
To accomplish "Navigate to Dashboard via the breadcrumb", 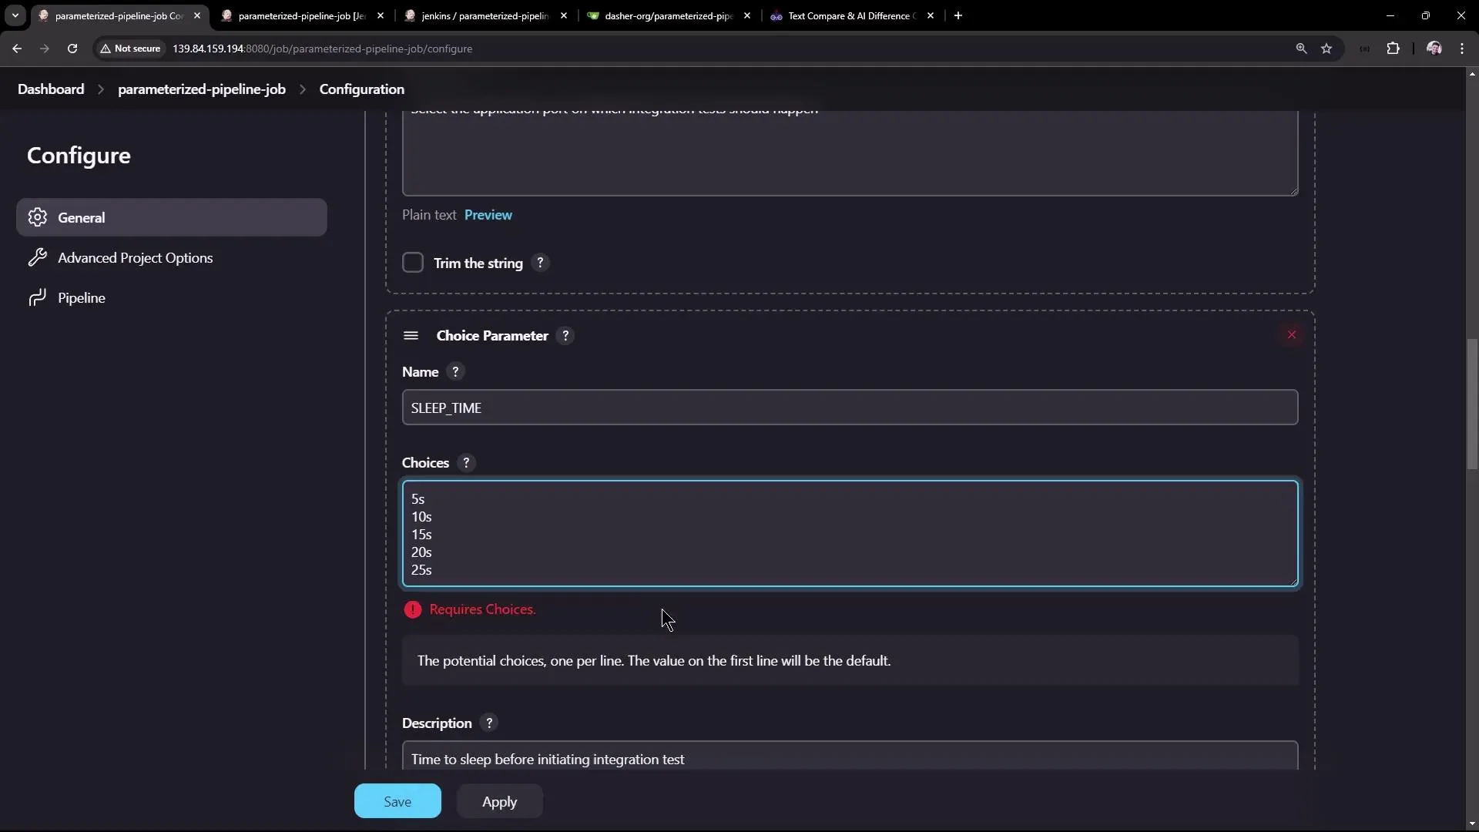I will pyautogui.click(x=51, y=89).
